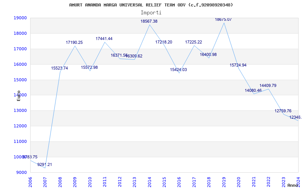This screenshot has width=302, height=189.
Task: Click the 15424.03 data label for 2016
Action: (x=179, y=70)
